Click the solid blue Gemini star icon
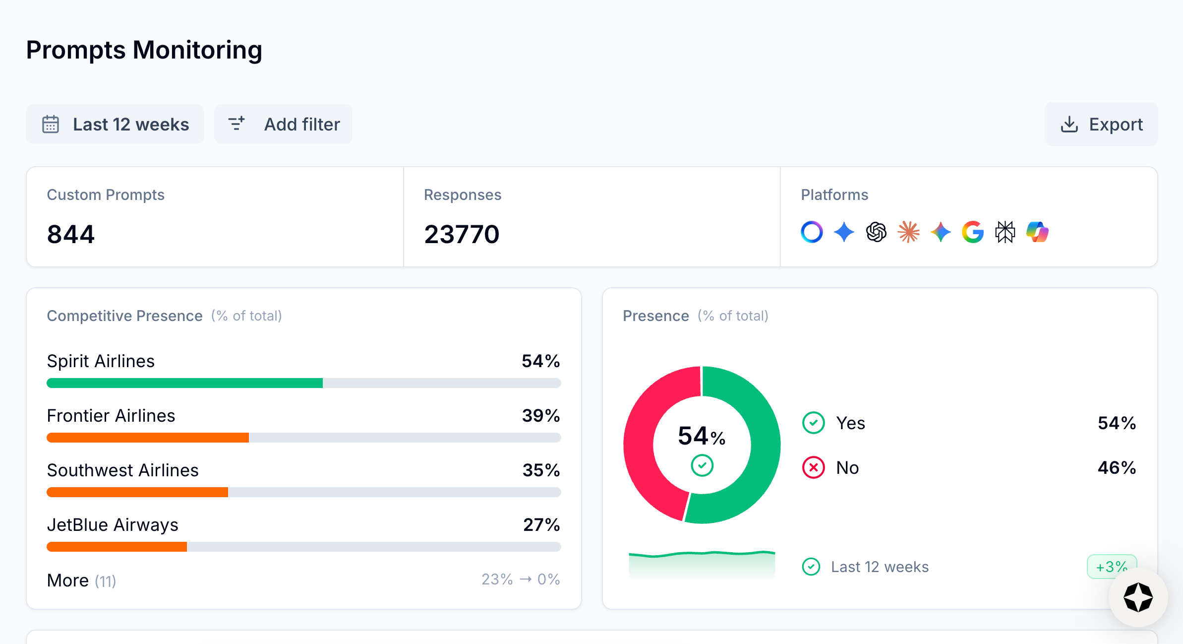1183x644 pixels. coord(844,232)
